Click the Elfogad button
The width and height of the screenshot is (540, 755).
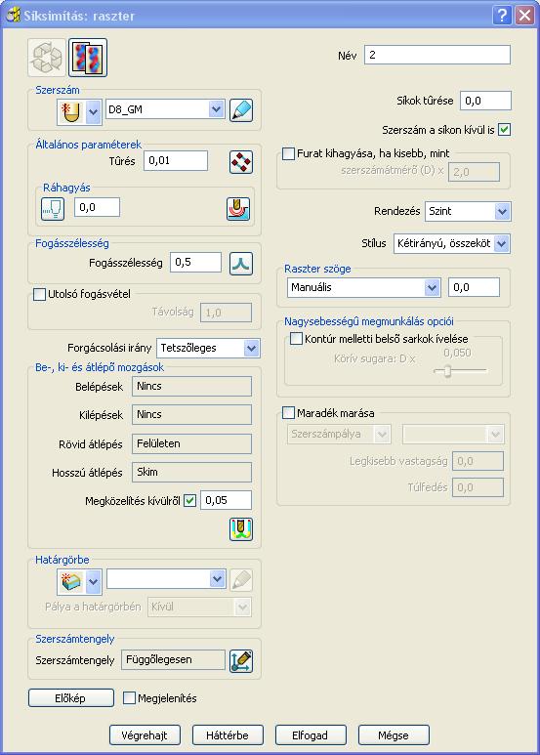[x=311, y=735]
